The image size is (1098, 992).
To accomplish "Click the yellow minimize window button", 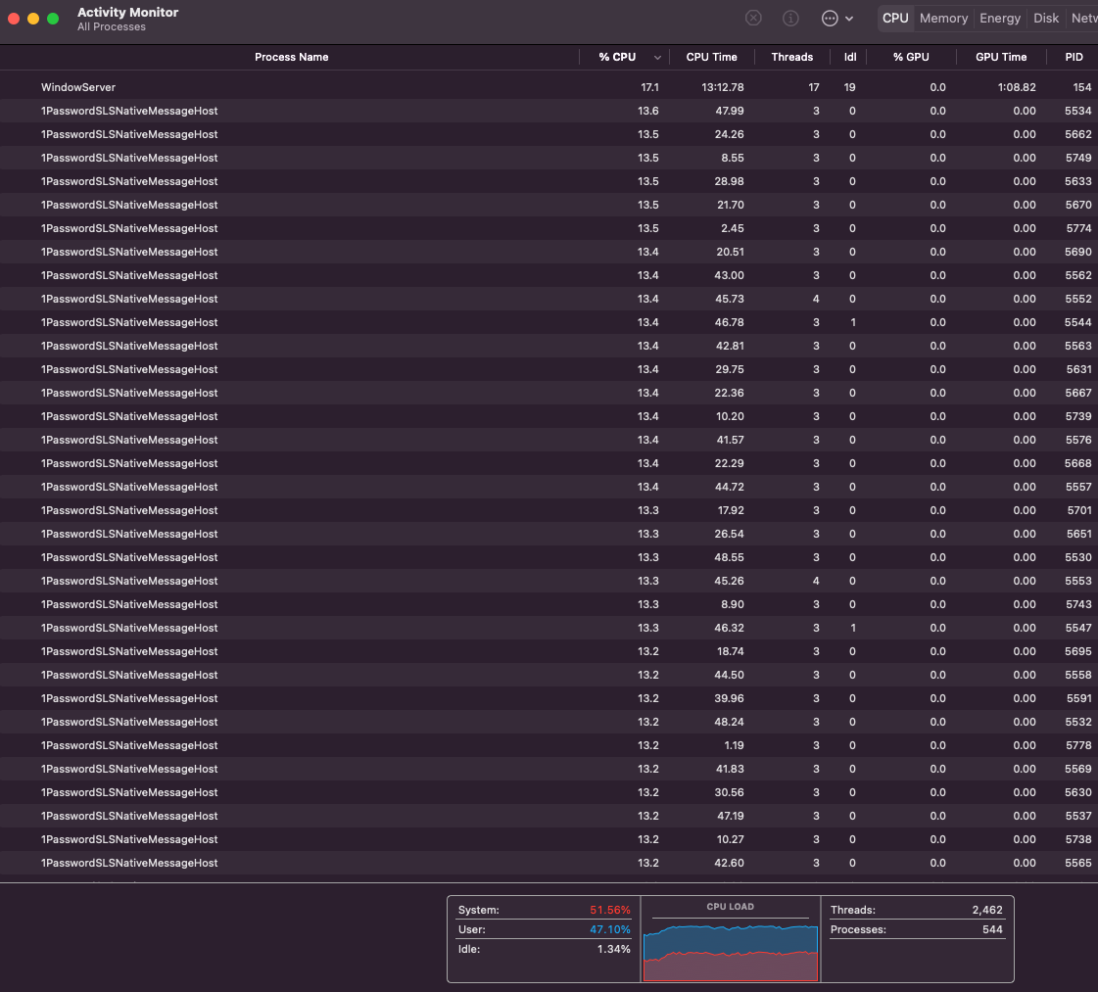I will coord(33,19).
